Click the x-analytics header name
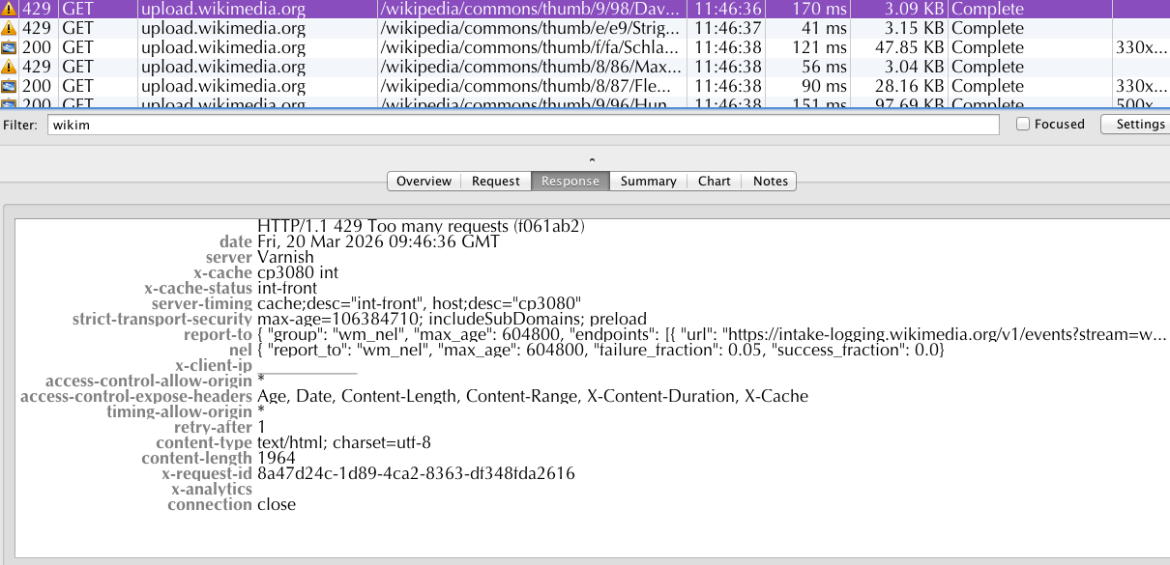 point(212,489)
